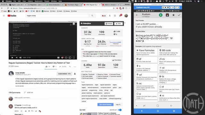
Task: Click the YouTube search magnifier button
Action: click(92, 16)
